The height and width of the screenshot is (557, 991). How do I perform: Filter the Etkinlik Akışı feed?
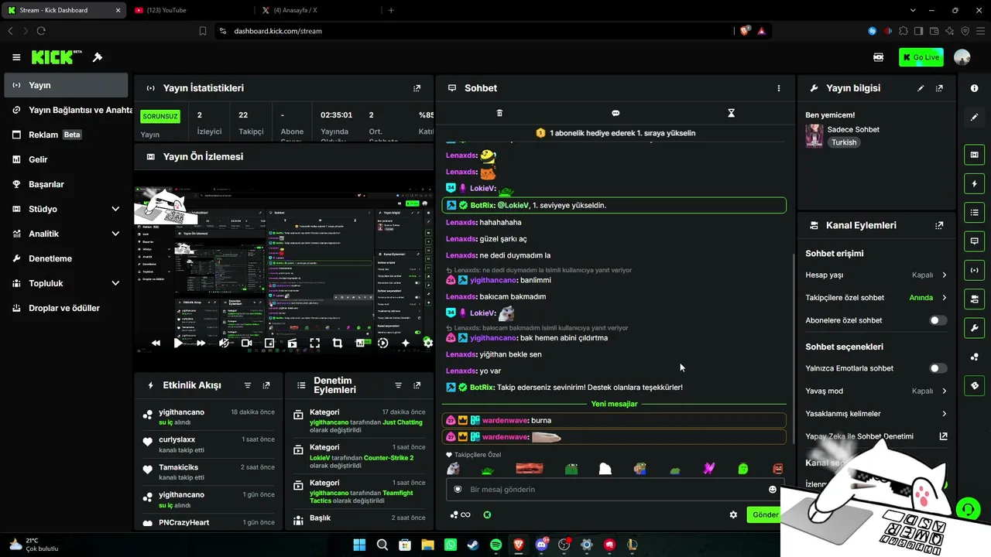[248, 385]
